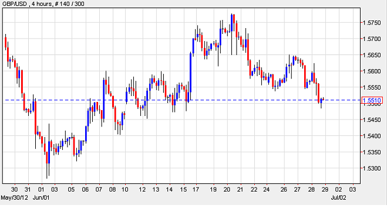Click the "May/30/12" date label
The height and width of the screenshot is (215, 387).
14,198
